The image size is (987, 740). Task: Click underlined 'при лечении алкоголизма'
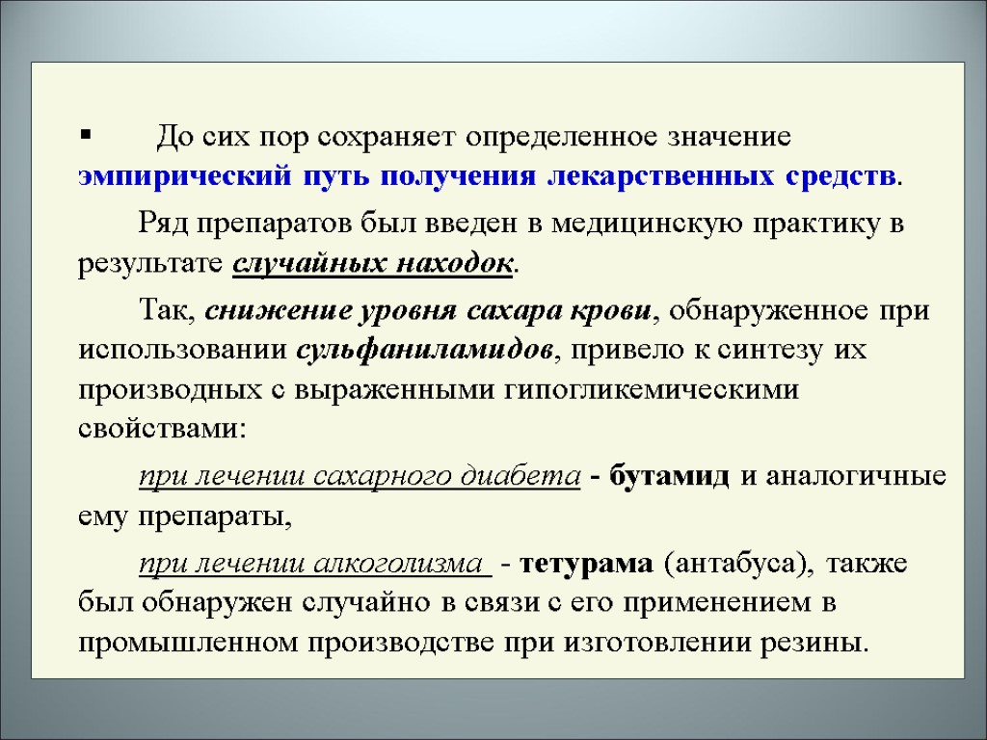coord(315,563)
